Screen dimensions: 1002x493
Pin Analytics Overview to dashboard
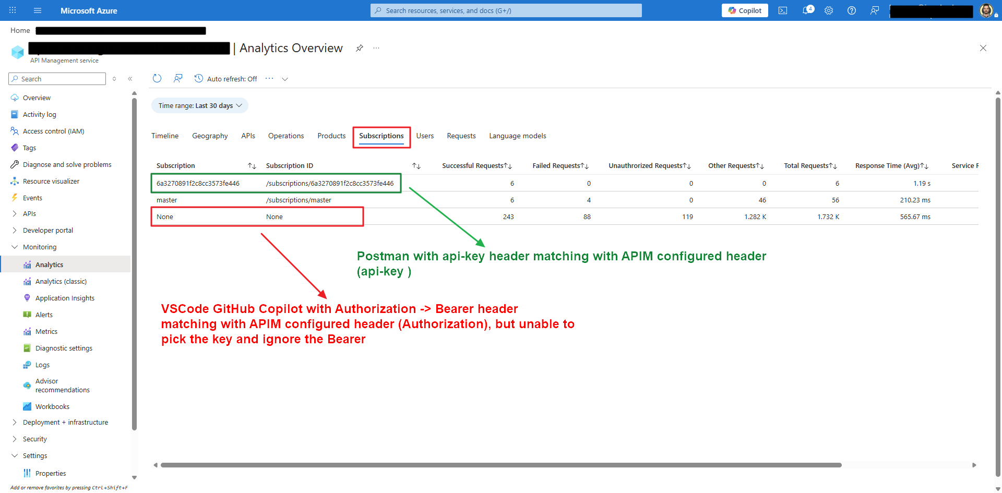(x=360, y=48)
